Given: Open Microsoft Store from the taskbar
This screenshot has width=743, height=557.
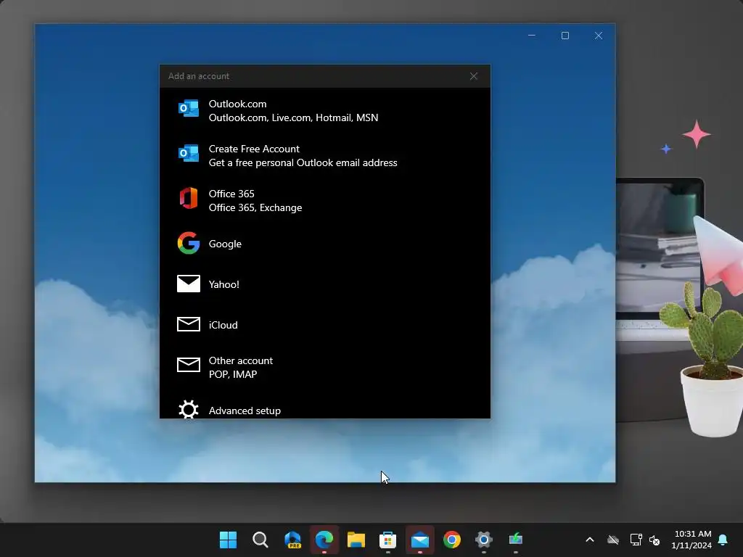Looking at the screenshot, I should [x=387, y=540].
